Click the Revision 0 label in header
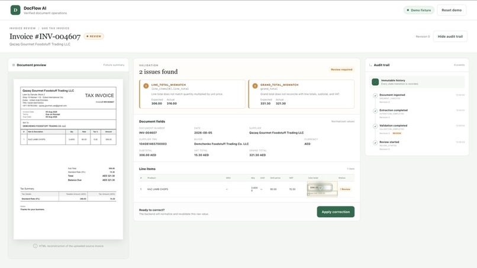This screenshot has height=268, width=477. click(x=423, y=37)
